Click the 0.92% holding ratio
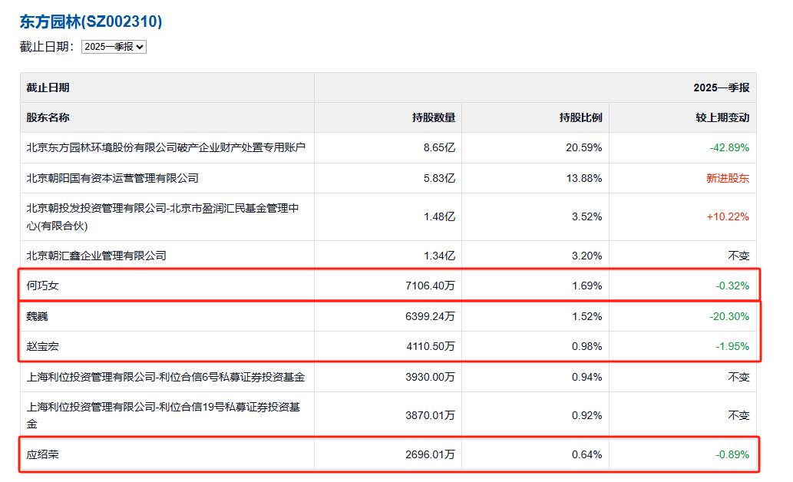 click(587, 416)
